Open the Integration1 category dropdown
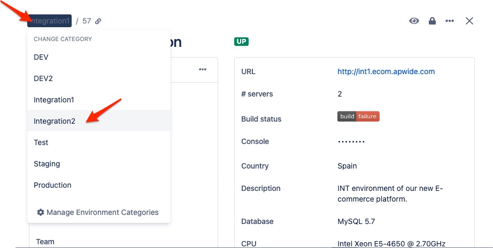The width and height of the screenshot is (493, 248). click(x=50, y=21)
